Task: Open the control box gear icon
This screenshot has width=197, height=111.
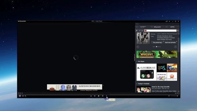Action: pyautogui.click(x=25, y=96)
